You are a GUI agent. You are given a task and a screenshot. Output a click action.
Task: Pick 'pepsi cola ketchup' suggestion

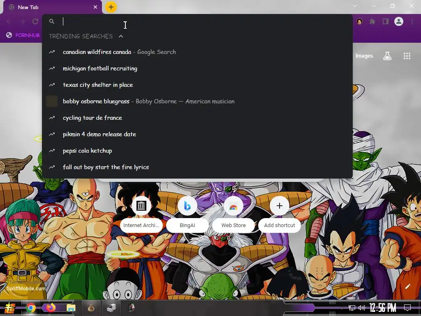197,151
